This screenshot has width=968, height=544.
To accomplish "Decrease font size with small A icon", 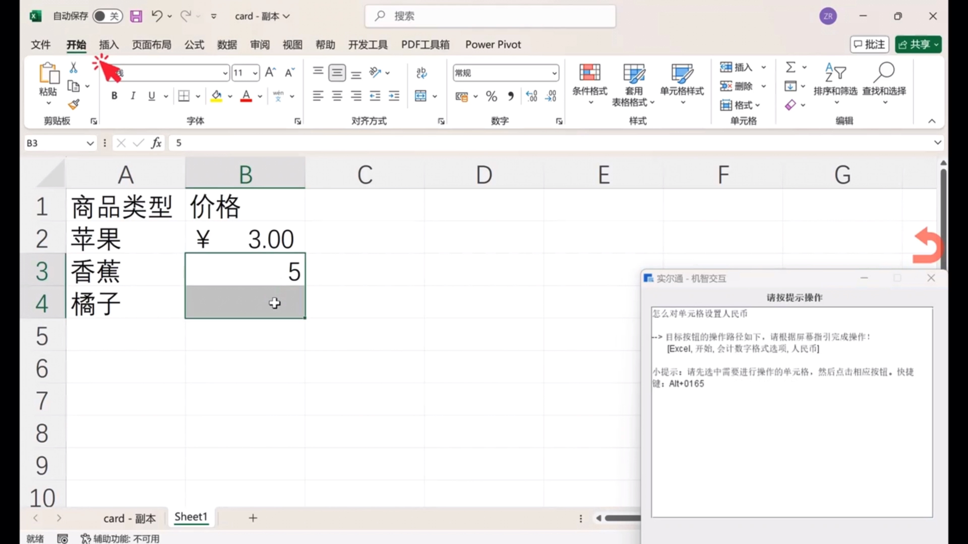I will click(289, 72).
